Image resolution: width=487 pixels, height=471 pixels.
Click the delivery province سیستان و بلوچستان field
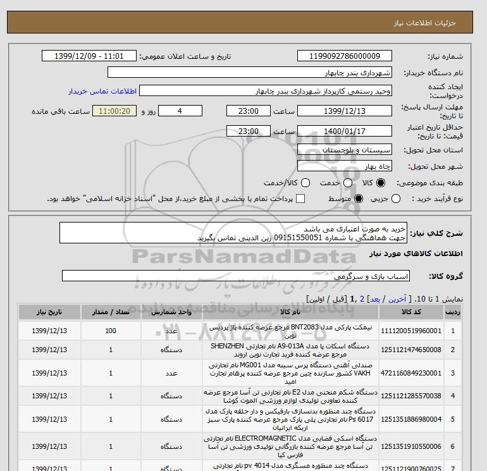(345, 150)
